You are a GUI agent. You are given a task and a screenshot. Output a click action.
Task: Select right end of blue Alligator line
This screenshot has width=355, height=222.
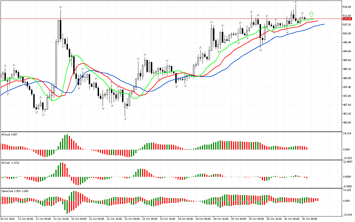click(x=324, y=24)
